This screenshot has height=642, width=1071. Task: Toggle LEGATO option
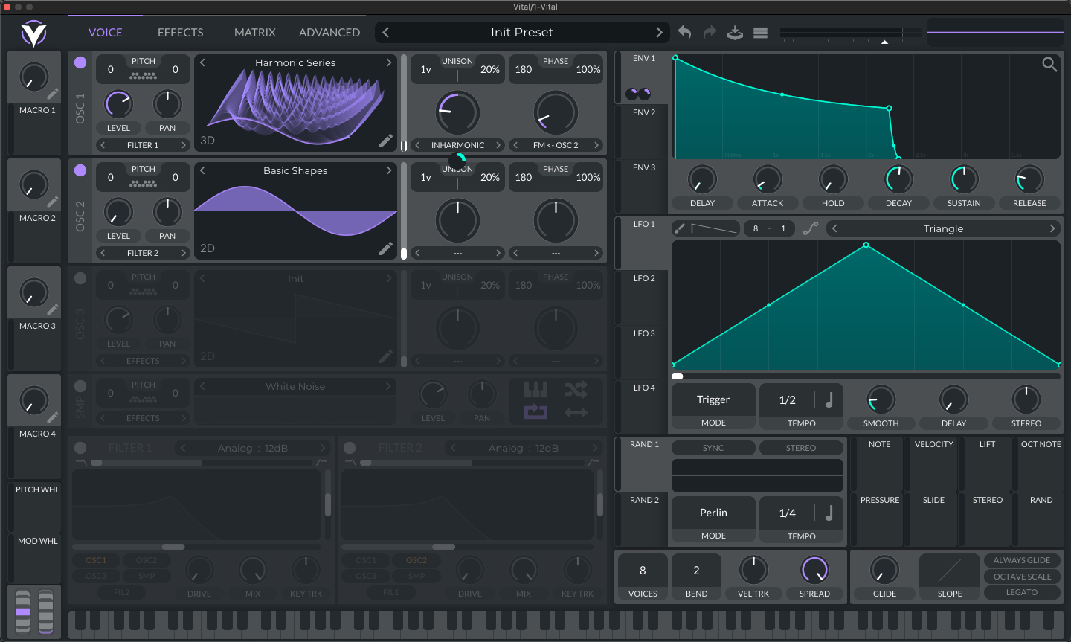(x=1022, y=592)
